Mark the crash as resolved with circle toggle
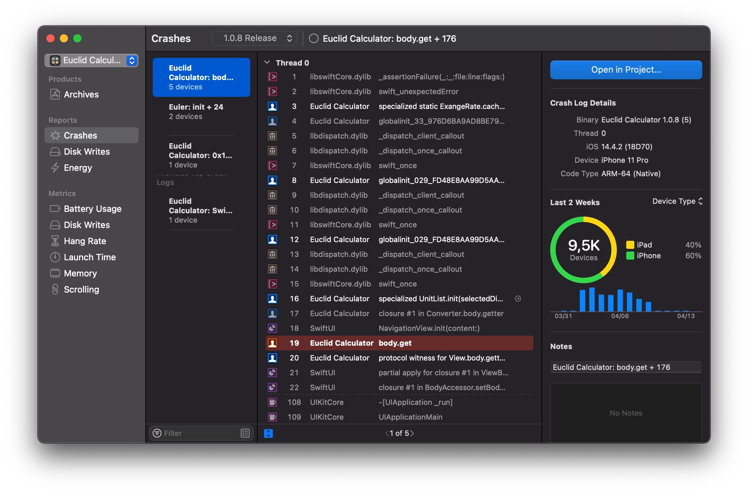 (314, 39)
